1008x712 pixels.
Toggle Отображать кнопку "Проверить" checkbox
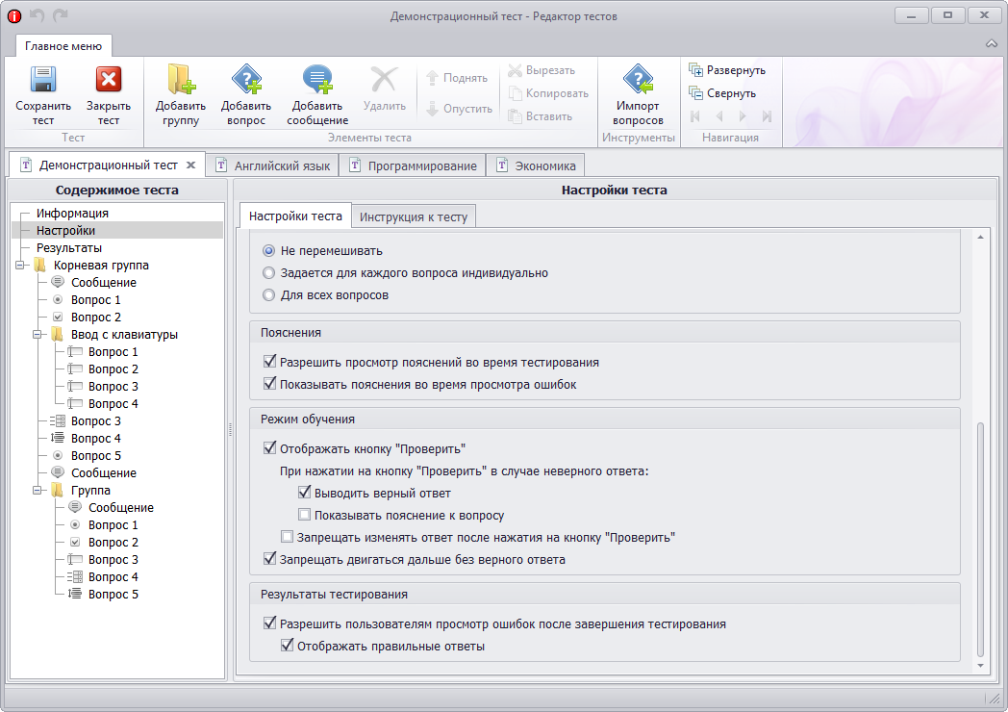270,448
